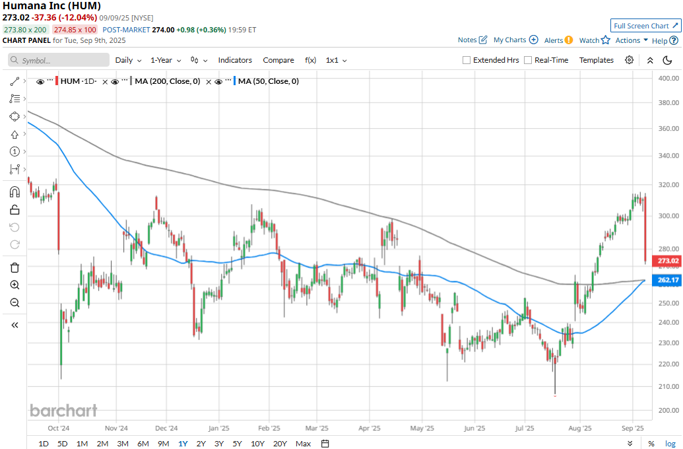Toggle percent scale

click(651, 443)
